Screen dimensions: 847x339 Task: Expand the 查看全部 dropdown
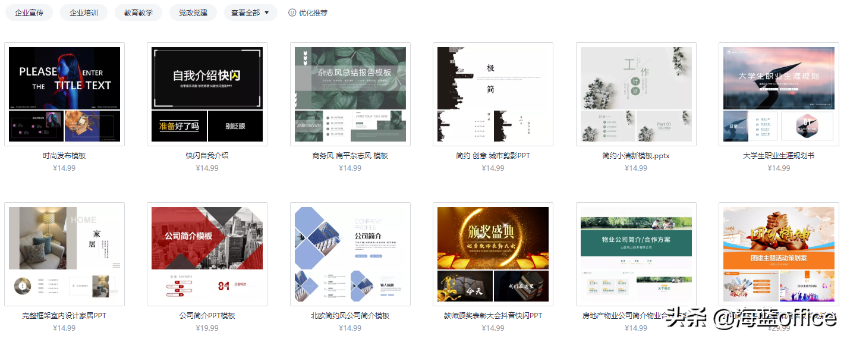[250, 12]
